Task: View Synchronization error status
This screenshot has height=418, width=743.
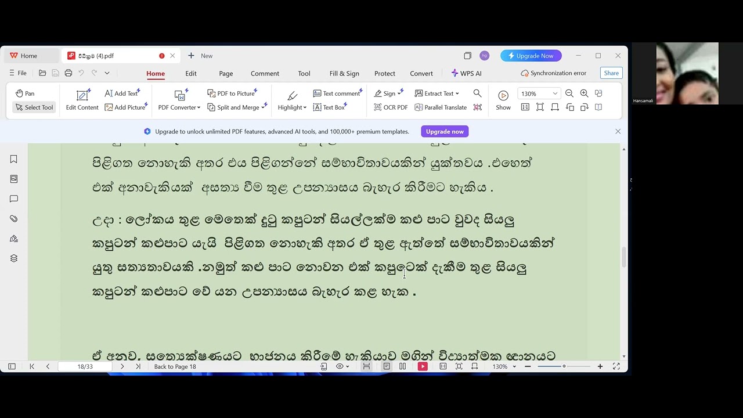Action: [554, 73]
